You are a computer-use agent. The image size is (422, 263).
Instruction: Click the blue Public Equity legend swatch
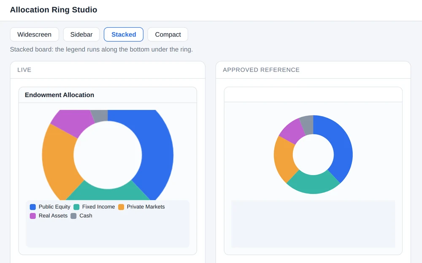[x=32, y=207]
